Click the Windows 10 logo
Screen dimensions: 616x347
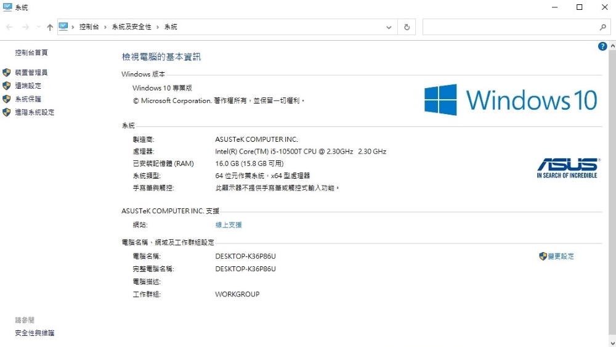pyautogui.click(x=511, y=100)
